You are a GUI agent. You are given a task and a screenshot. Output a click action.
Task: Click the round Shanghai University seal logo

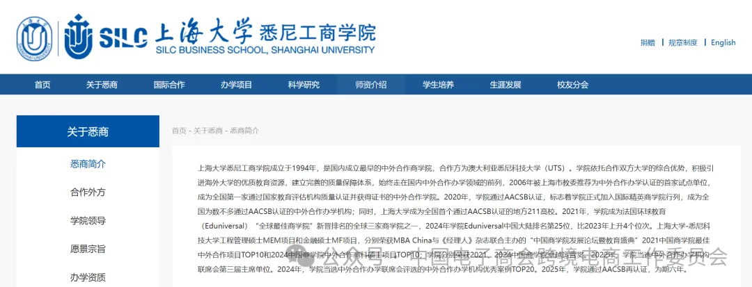coord(35,38)
